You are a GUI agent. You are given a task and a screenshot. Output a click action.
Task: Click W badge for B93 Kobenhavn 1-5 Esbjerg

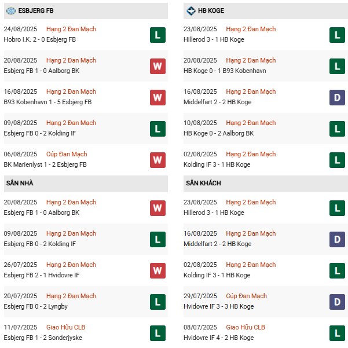[157, 97]
